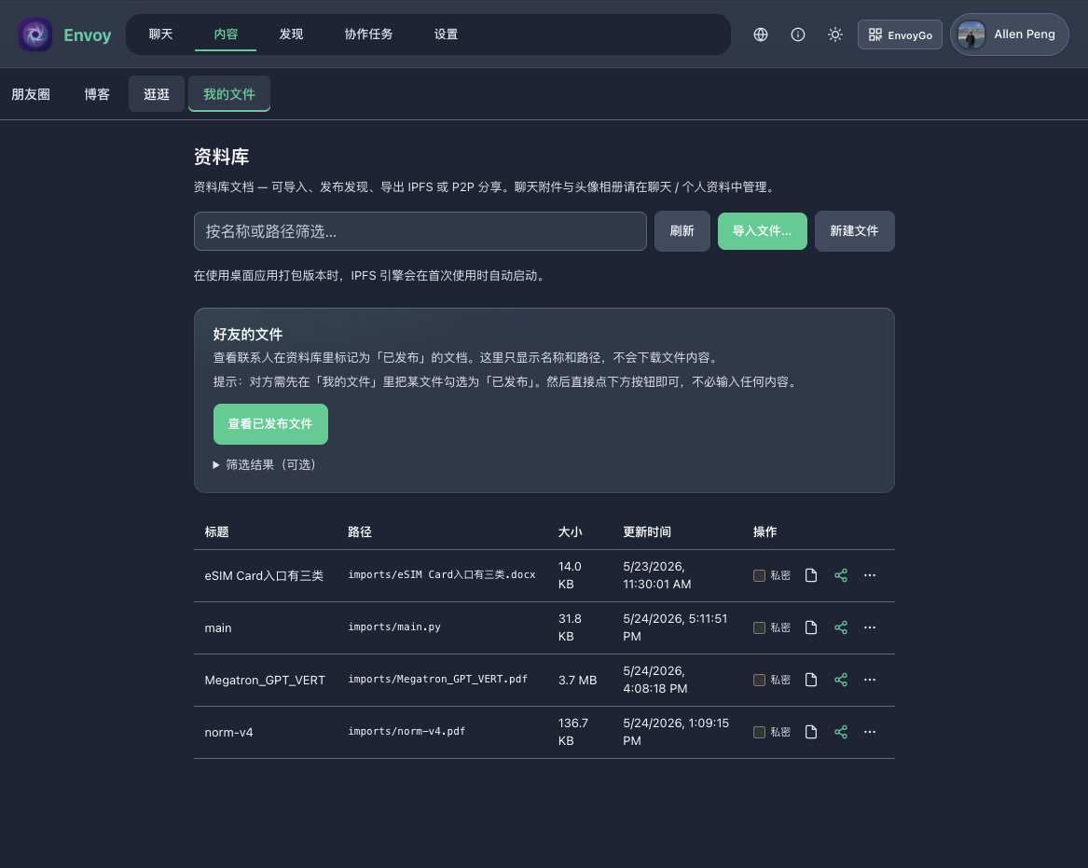Click date 5/23/2026, 11:30:01 AM
This screenshot has height=868, width=1088.
[x=657, y=575]
